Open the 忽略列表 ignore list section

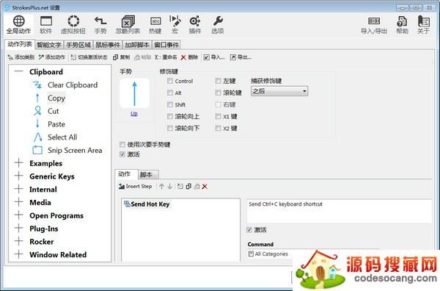click(128, 25)
